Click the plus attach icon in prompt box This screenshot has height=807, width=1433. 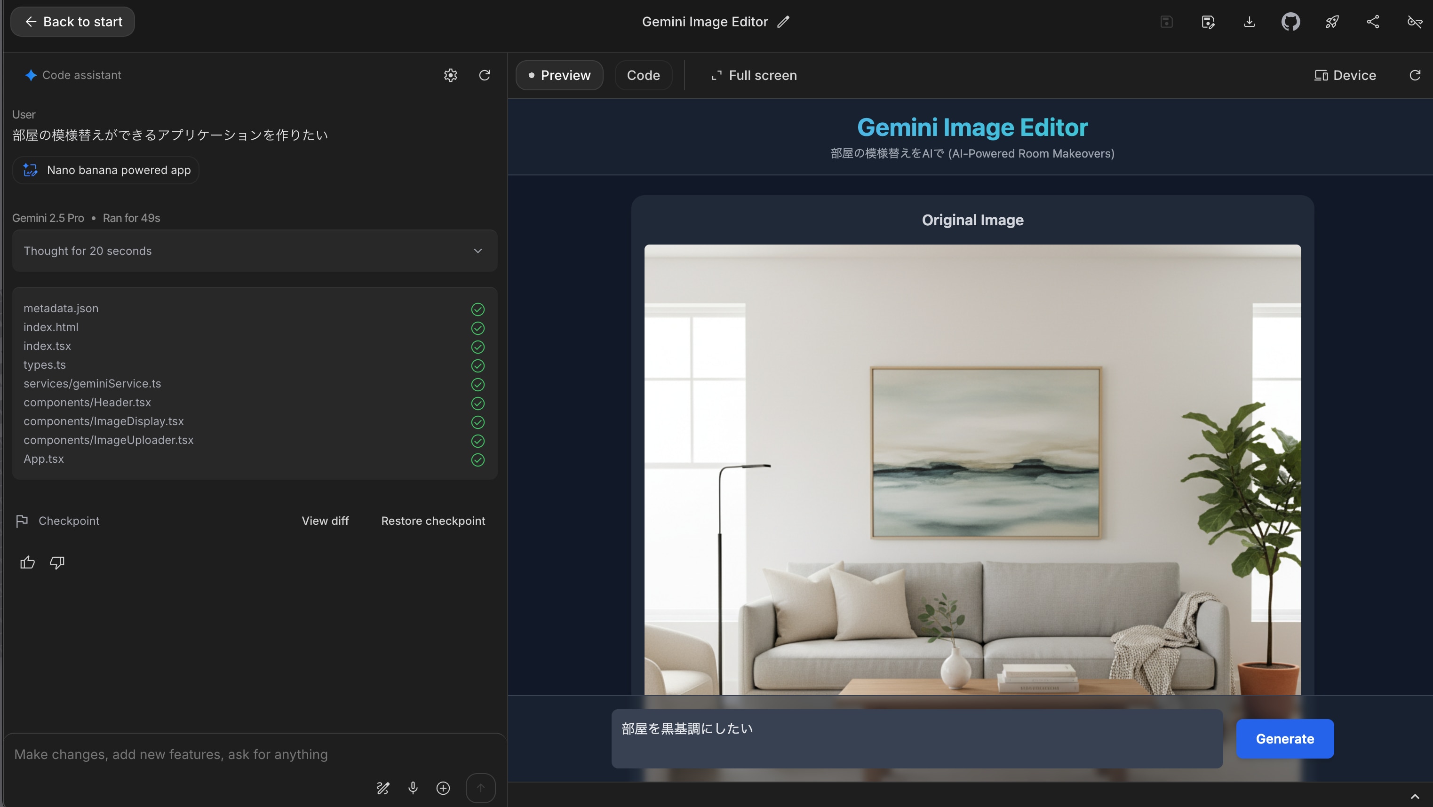tap(443, 788)
